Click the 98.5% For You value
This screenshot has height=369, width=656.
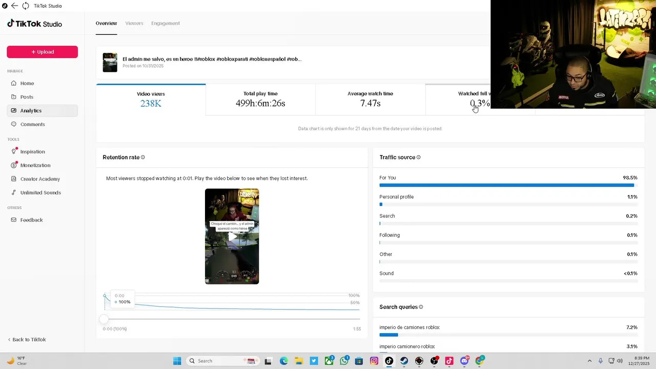pos(630,178)
